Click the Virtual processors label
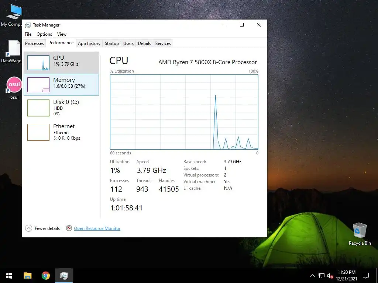The height and width of the screenshot is (283, 378). click(x=201, y=175)
